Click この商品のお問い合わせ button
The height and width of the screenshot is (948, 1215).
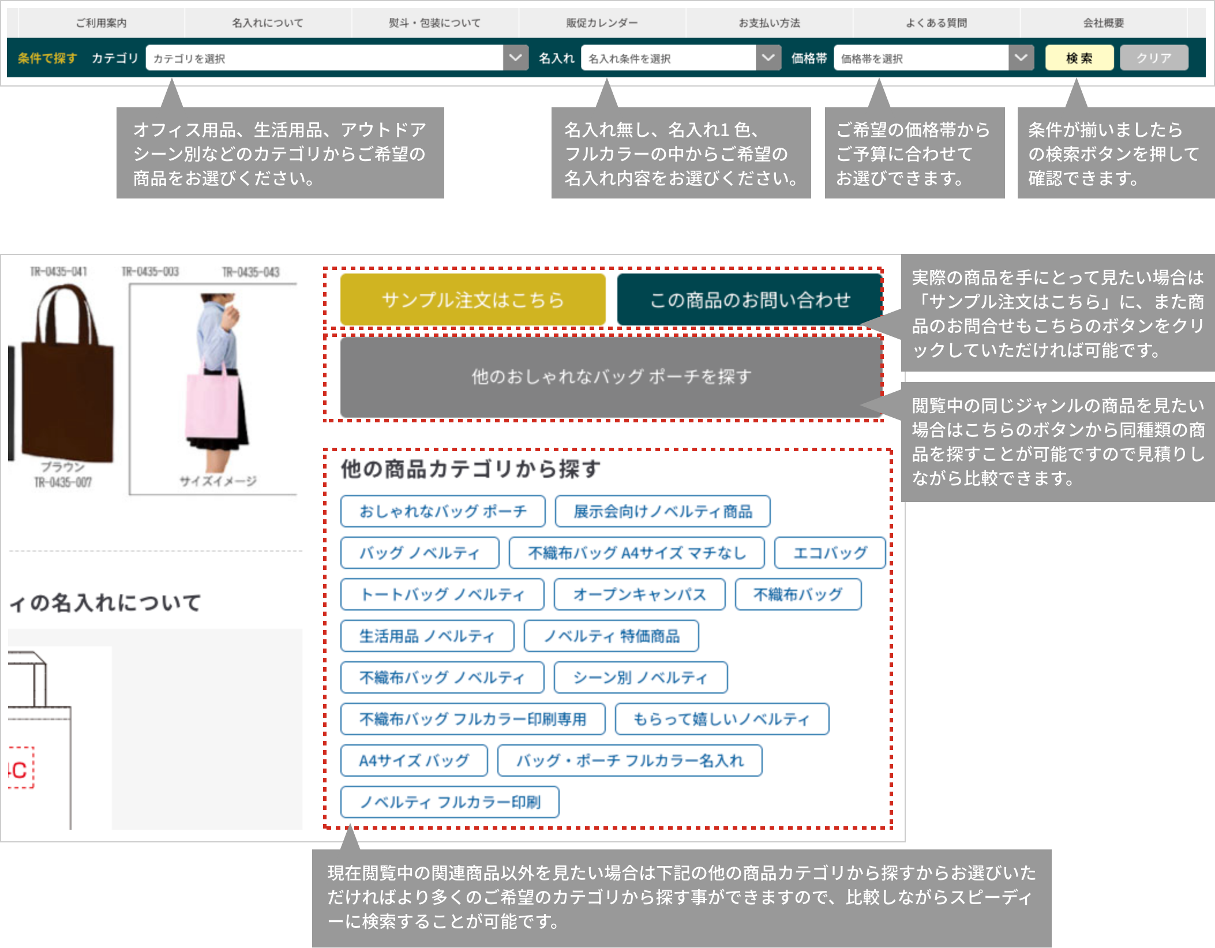pyautogui.click(x=749, y=300)
